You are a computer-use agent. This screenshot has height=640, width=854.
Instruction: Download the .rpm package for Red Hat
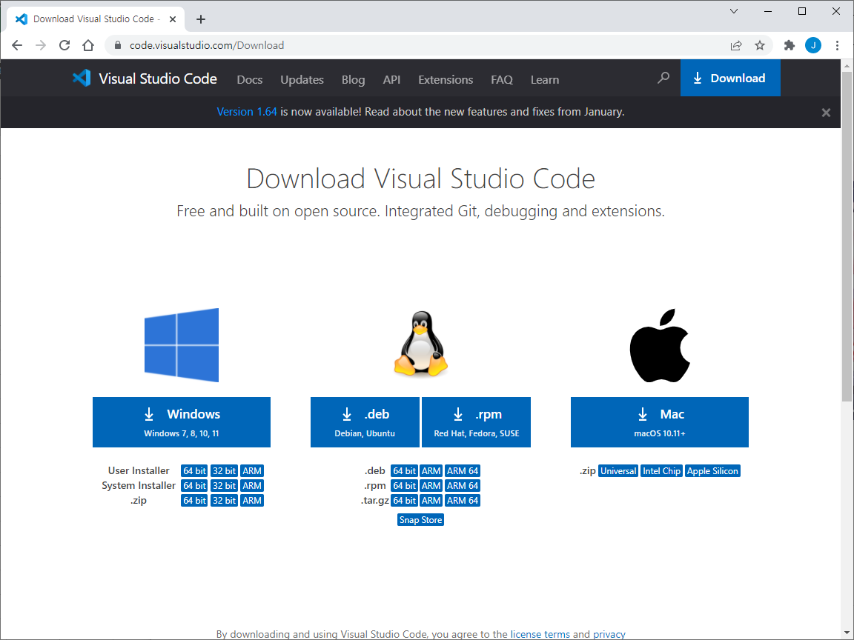(x=476, y=421)
